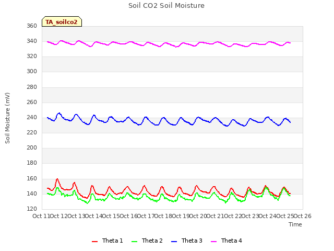Image resolution: width=334 pixels, height=251 pixels.
Task: Click the blue Theta 3 peak near Oct 12
Action: pos(59,113)
